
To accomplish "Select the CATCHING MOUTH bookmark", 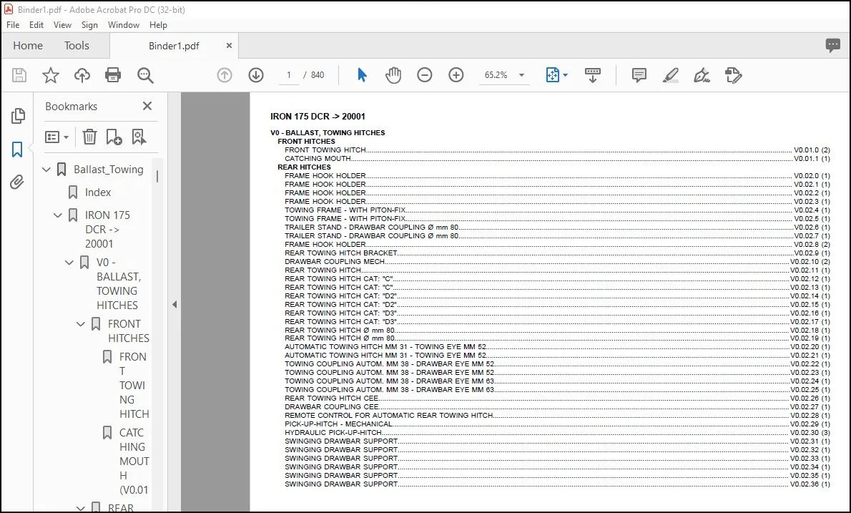I will pos(134,461).
